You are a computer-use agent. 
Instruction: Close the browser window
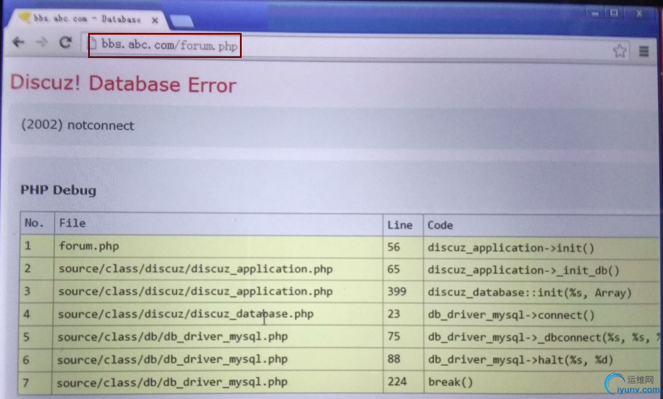click(639, 14)
